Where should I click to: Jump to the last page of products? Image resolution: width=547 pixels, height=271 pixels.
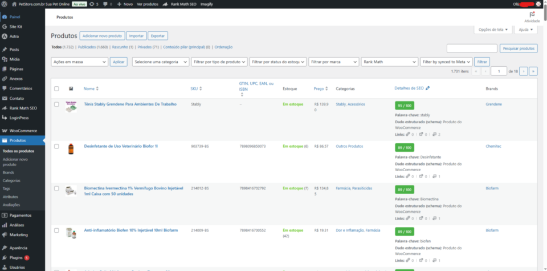pyautogui.click(x=533, y=71)
